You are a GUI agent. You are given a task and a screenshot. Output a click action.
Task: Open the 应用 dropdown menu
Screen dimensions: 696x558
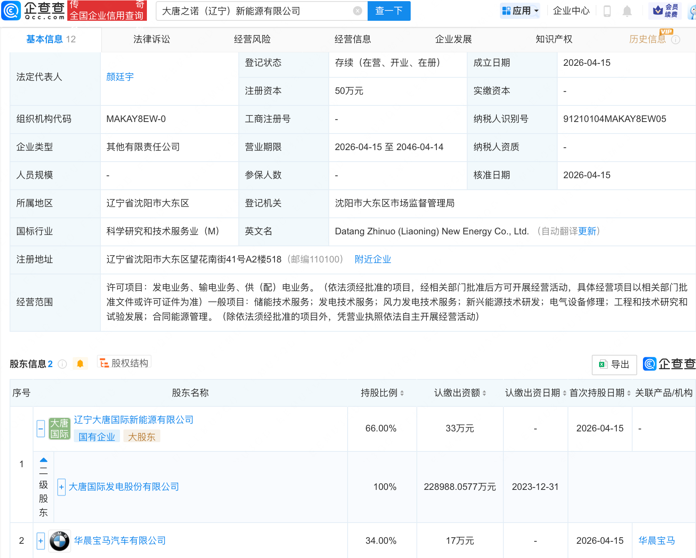(x=520, y=10)
